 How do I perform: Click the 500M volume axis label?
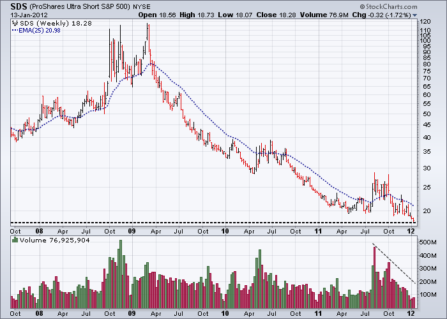pyautogui.click(x=428, y=242)
